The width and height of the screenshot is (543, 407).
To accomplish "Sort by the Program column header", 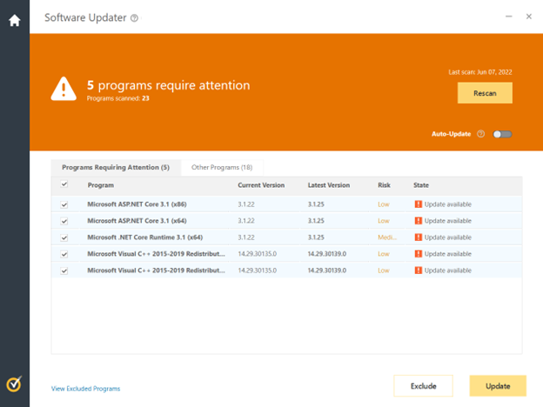I will coord(101,185).
